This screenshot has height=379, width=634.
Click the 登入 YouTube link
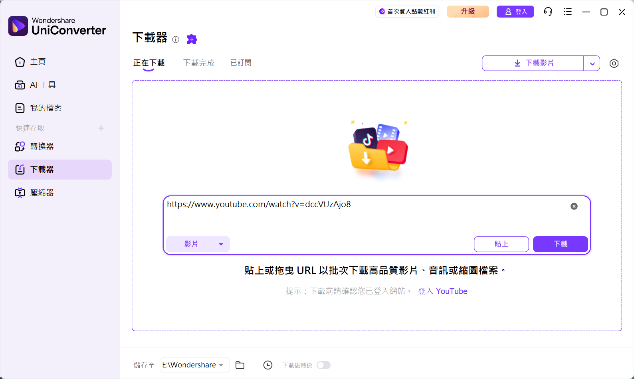coord(443,291)
